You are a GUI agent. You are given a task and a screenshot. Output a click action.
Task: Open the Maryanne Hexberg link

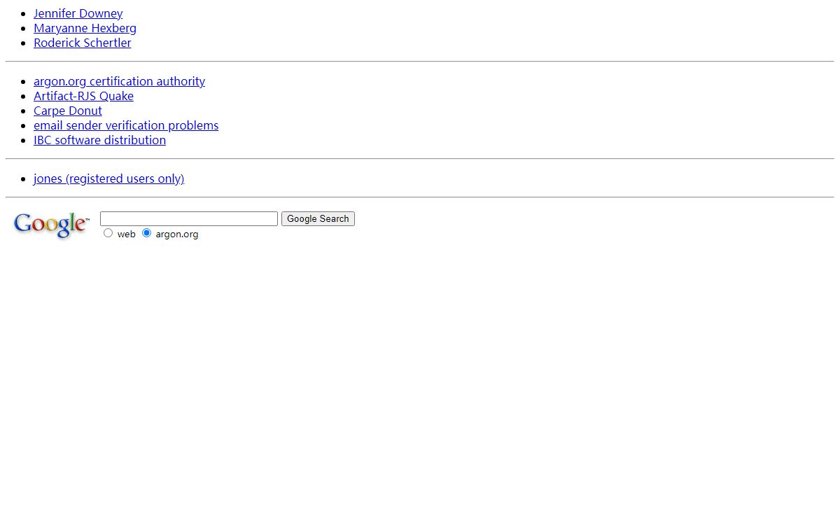pyautogui.click(x=85, y=28)
